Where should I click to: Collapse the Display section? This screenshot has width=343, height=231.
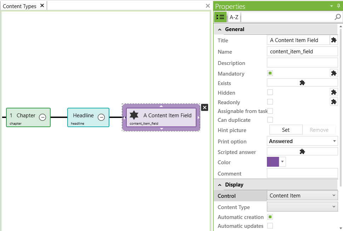pos(220,185)
